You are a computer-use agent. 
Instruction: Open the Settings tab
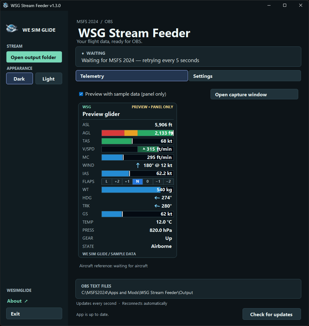[x=245, y=76]
